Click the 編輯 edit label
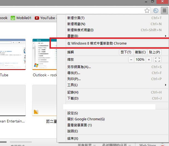 pos(71,52)
